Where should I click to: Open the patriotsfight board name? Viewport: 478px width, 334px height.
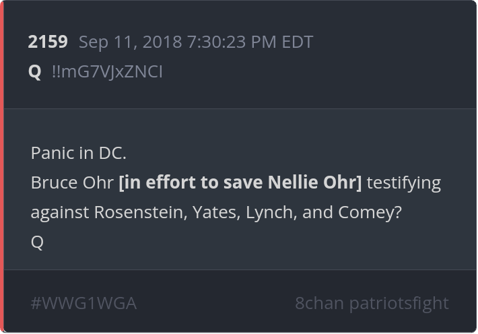tap(399, 304)
